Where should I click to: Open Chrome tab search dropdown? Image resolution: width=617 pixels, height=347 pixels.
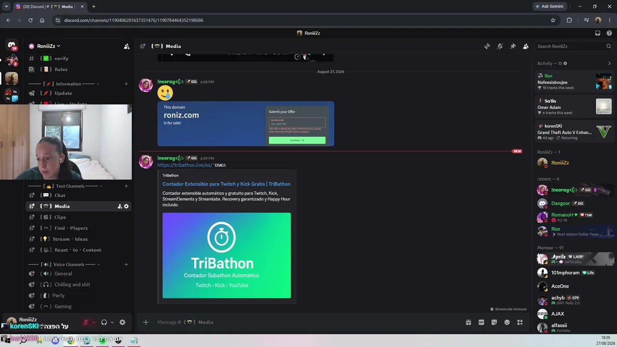(x=6, y=7)
